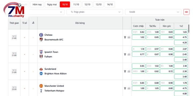Screen dimensions: 193x96
Task: Bet Manchester United over 3 at 0.80
Action: coord(153,83)
